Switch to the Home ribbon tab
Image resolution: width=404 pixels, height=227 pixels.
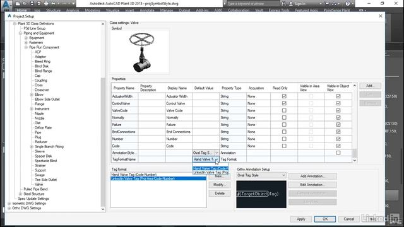[x=21, y=10]
